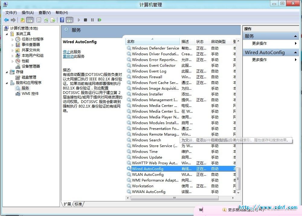
Task: Toggle the Show/Hide Console Tree toolbar icon
Action: pyautogui.click(x=30, y=20)
